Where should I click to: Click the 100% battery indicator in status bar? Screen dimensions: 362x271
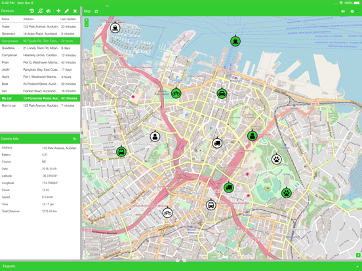(x=353, y=3)
